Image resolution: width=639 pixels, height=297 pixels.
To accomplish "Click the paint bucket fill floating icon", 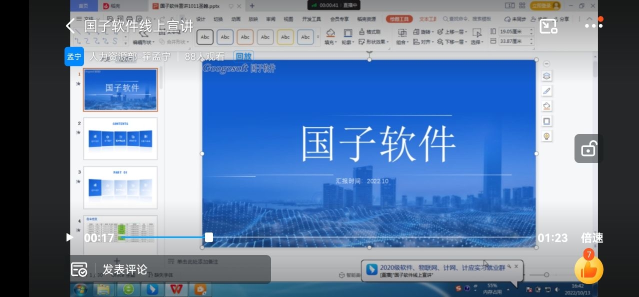I will pos(546,106).
